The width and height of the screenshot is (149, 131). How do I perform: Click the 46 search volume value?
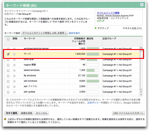84,65
